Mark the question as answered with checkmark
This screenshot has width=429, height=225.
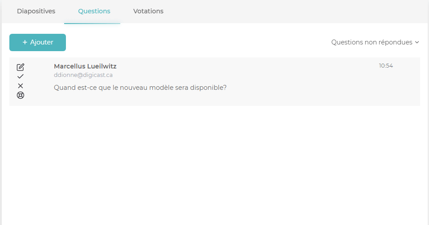[20, 76]
